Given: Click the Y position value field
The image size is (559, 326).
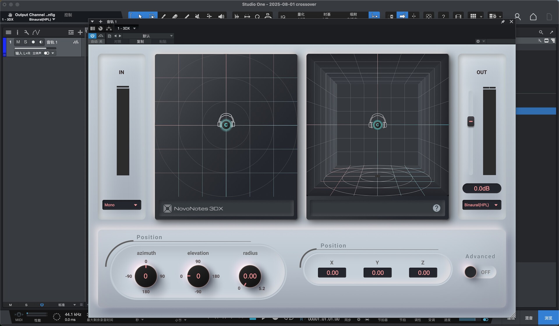Looking at the screenshot, I should pos(378,273).
